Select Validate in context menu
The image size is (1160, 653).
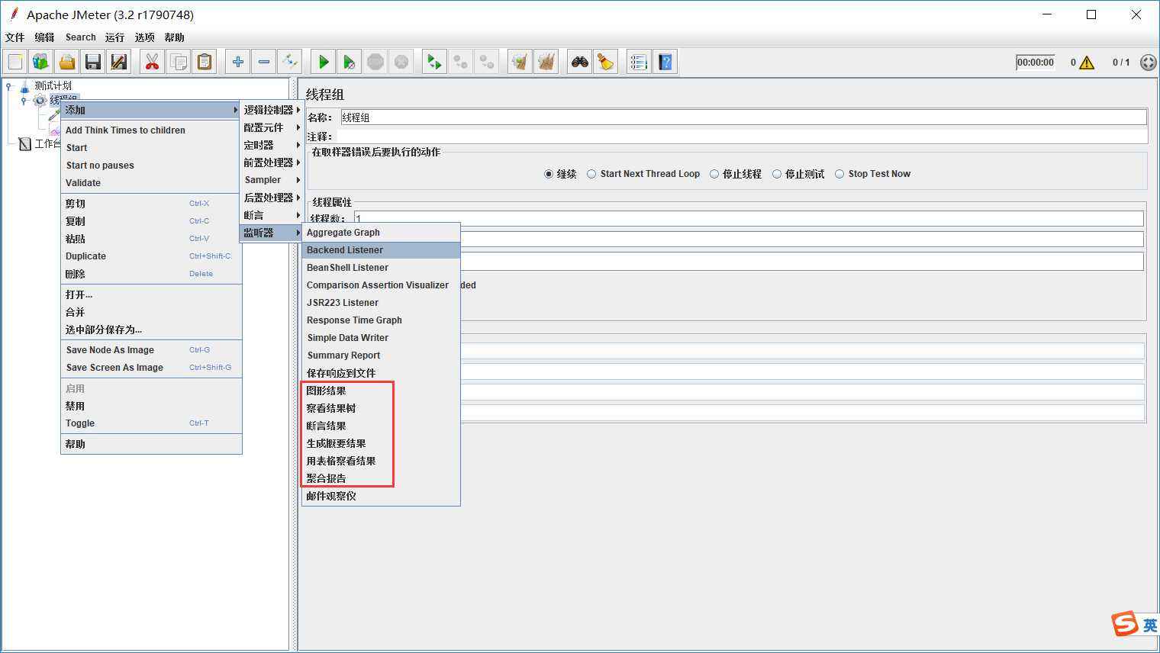coord(151,183)
